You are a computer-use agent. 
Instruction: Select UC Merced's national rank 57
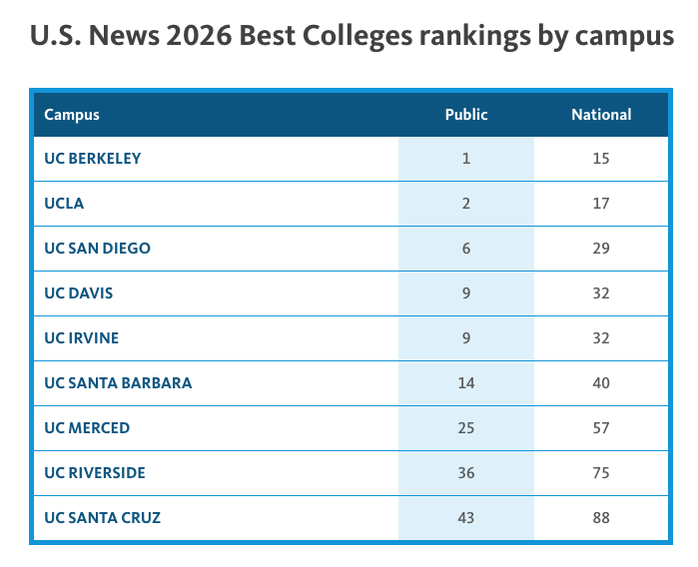600,427
